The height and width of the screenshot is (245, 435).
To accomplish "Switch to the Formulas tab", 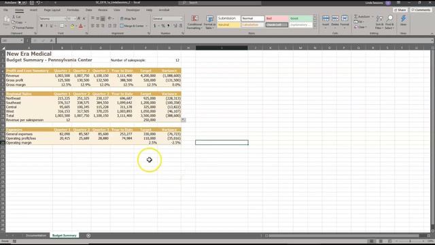I will [73, 10].
